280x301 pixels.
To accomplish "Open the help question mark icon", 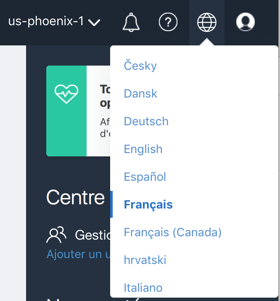I will tap(168, 22).
